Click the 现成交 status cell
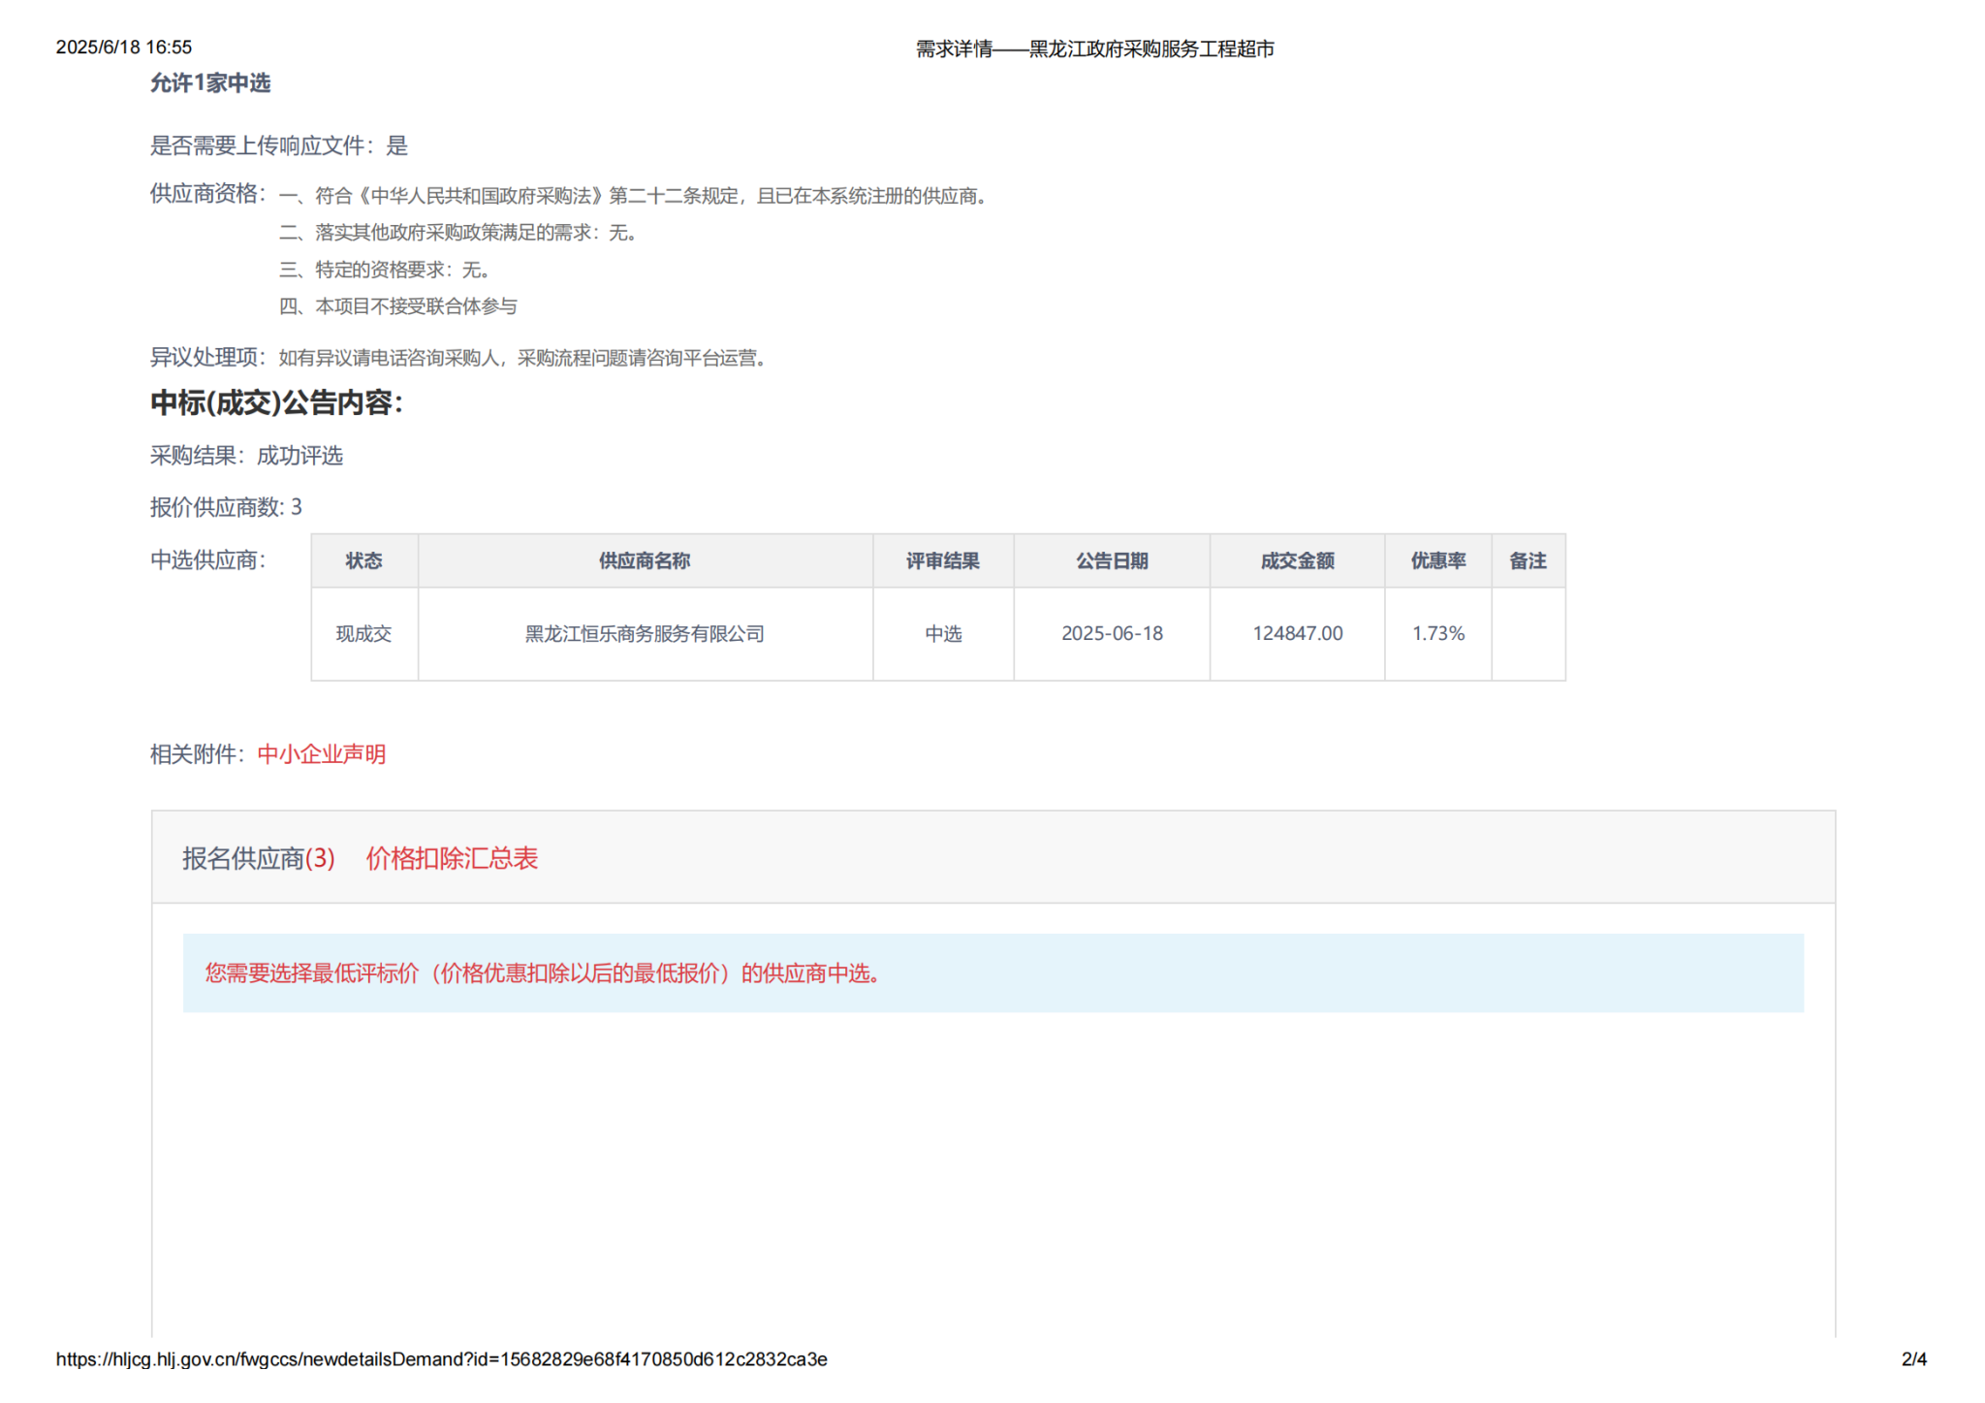 [363, 633]
